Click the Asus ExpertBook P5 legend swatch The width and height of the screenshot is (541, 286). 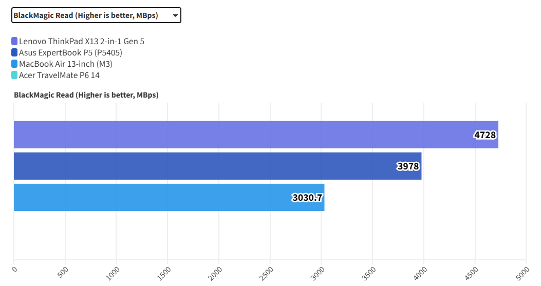click(x=14, y=52)
